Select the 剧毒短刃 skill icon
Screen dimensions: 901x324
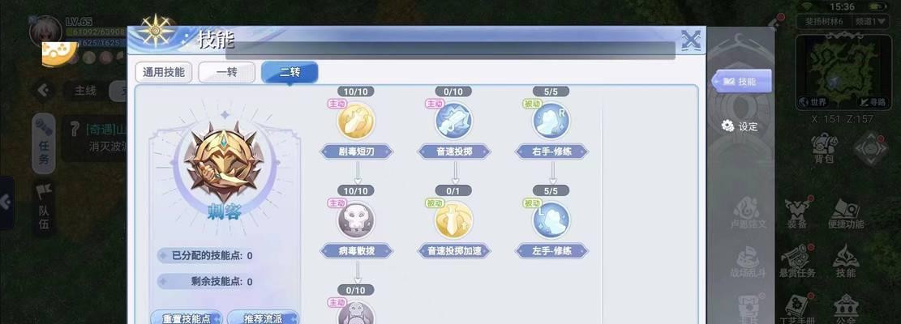click(356, 121)
